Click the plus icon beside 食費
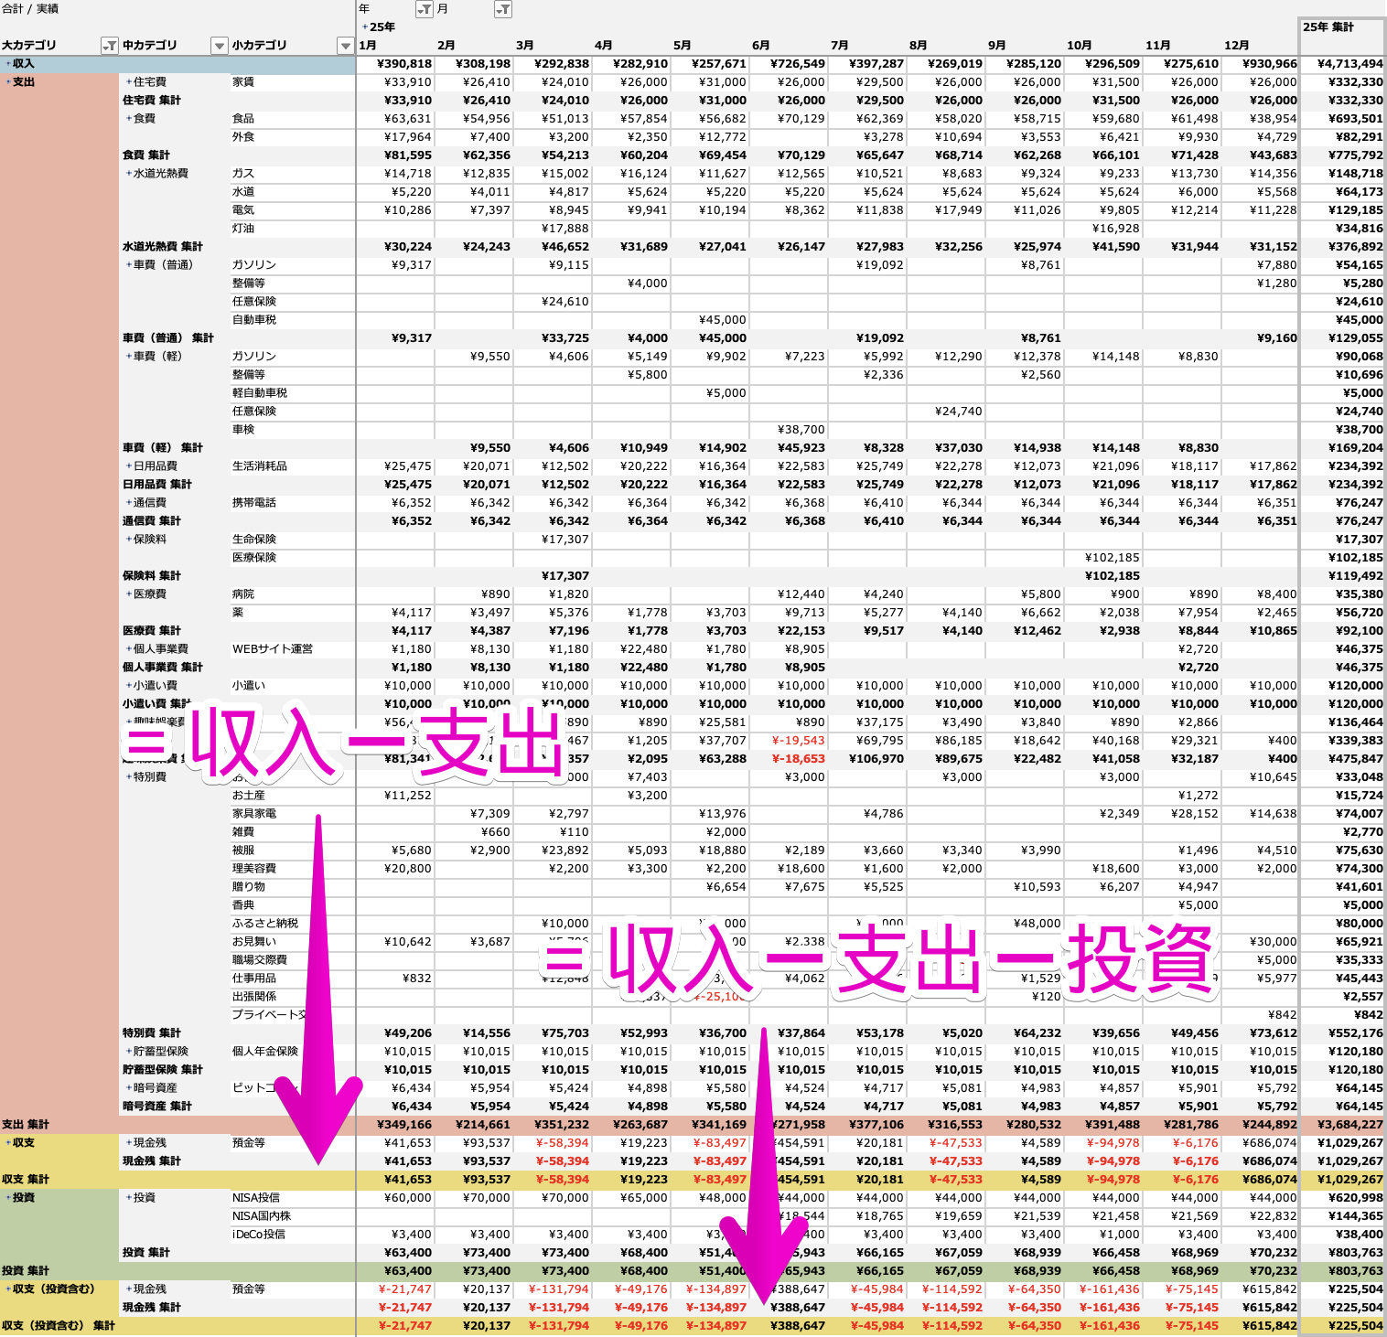Viewport: 1387px width, 1337px height. coord(129,119)
